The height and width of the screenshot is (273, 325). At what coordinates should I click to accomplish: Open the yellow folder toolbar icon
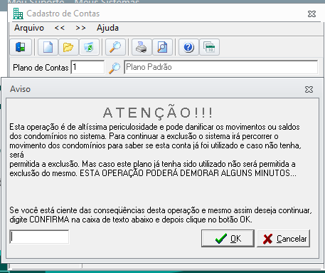[x=68, y=47]
